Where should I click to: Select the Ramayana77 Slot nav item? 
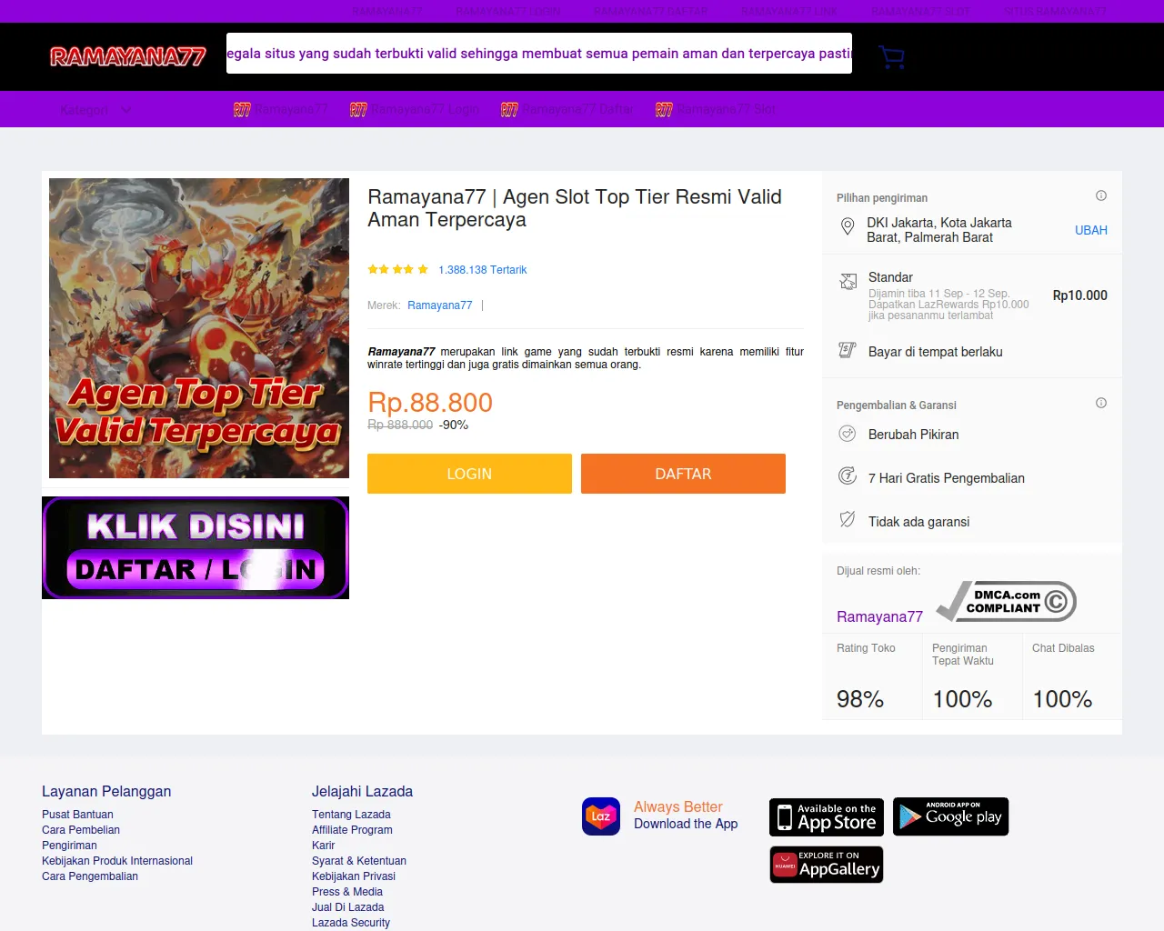(x=716, y=109)
